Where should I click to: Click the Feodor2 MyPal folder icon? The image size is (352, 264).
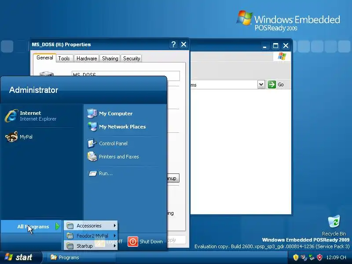click(x=70, y=236)
